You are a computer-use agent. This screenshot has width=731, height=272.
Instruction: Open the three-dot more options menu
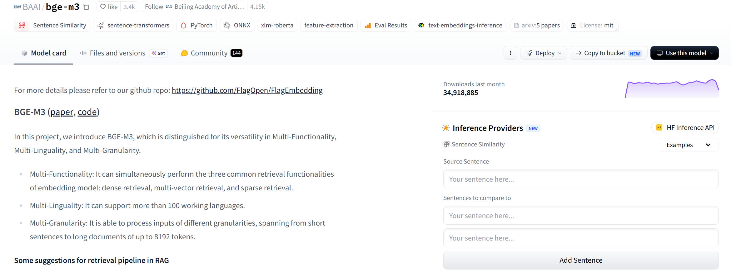pyautogui.click(x=510, y=53)
